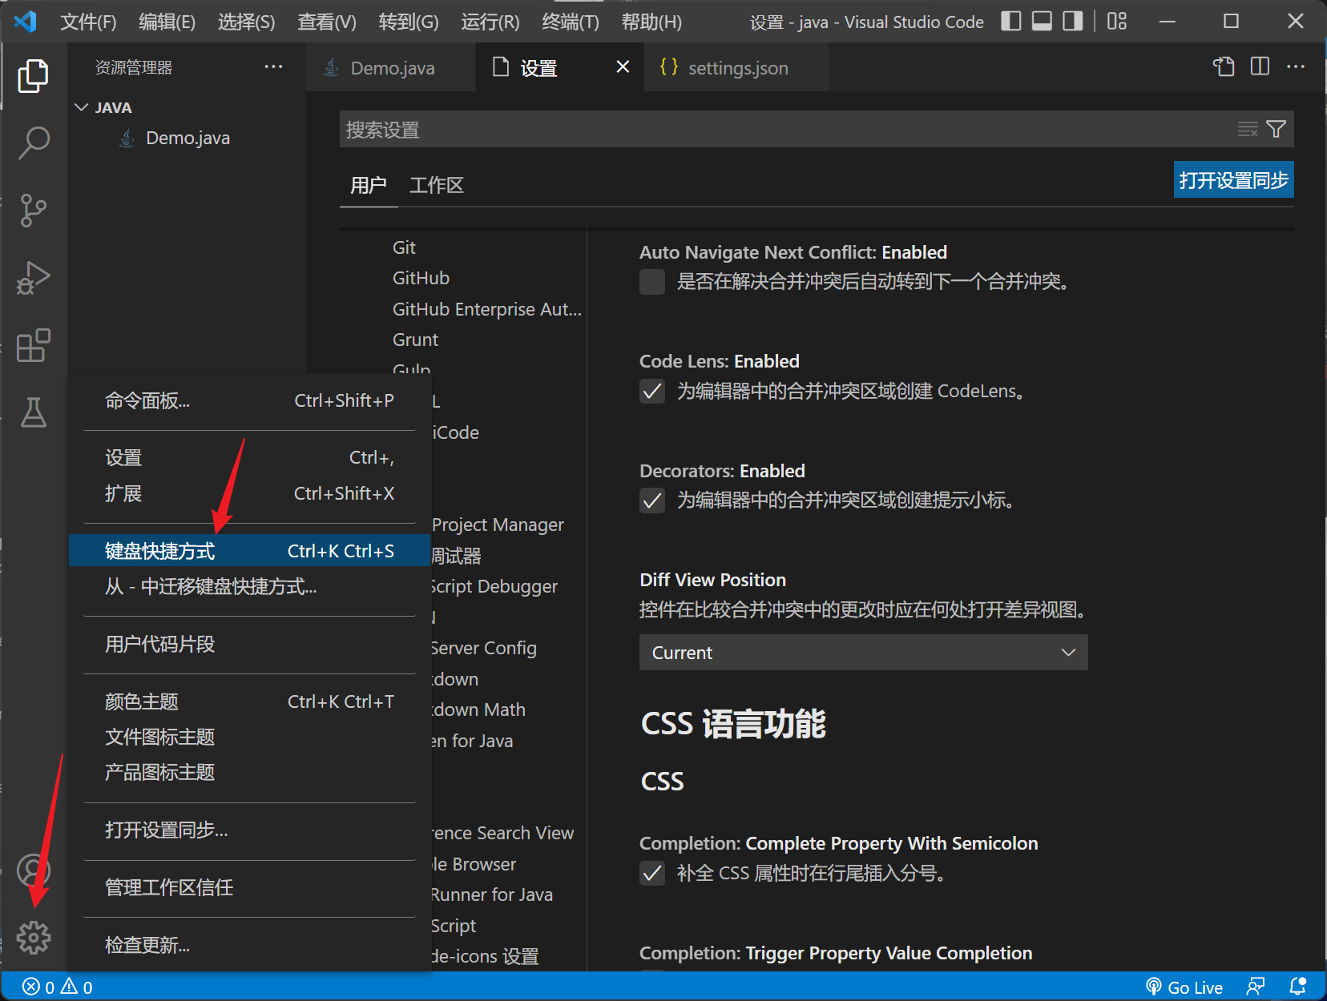
Task: Open the Run and Debug view
Action: tap(33, 278)
